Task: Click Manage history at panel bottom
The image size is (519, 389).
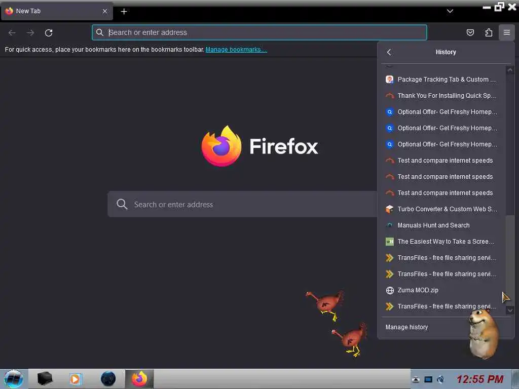Action: 406,327
